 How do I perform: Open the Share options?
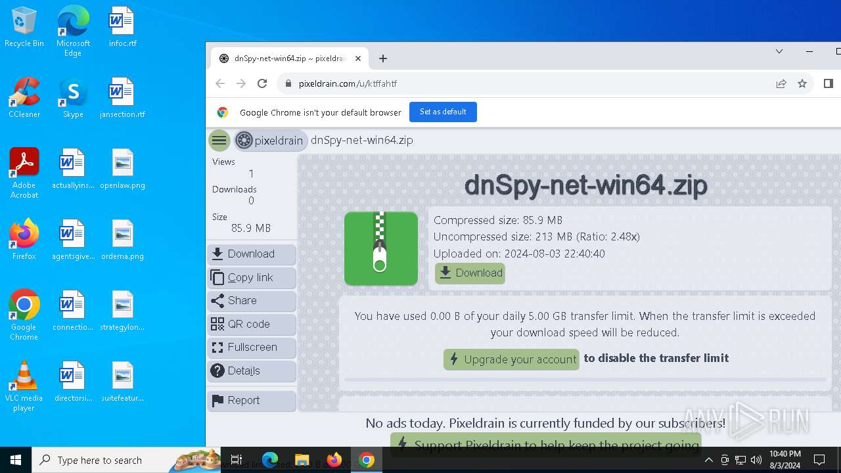click(252, 301)
